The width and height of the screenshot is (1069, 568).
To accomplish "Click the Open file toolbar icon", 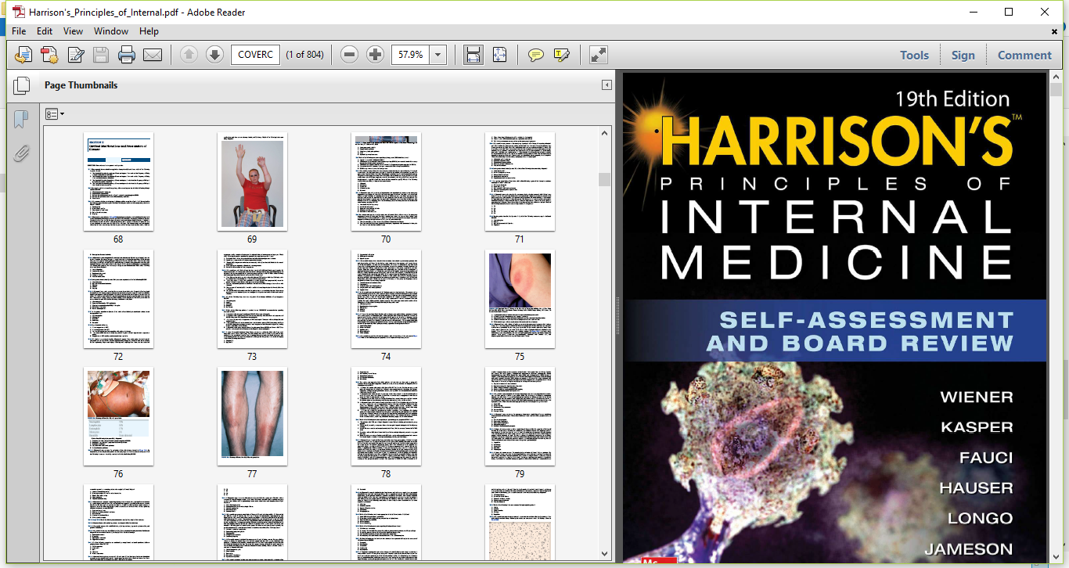I will pos(24,55).
